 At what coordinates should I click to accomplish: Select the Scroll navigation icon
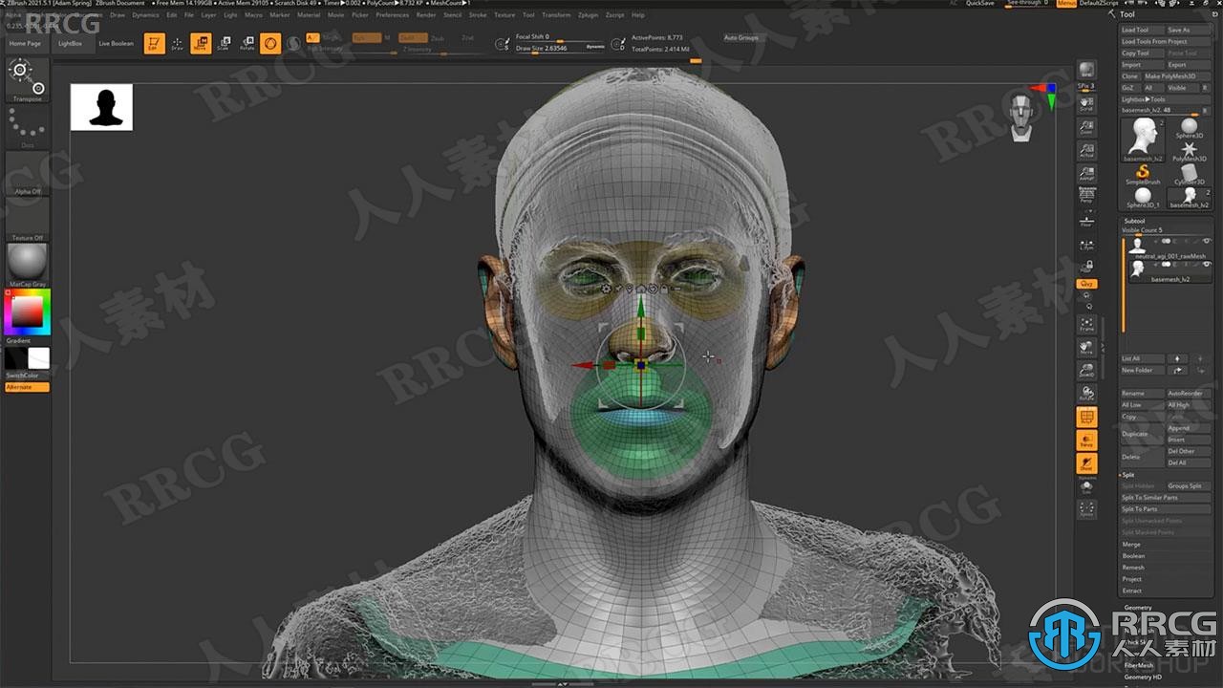1086,103
